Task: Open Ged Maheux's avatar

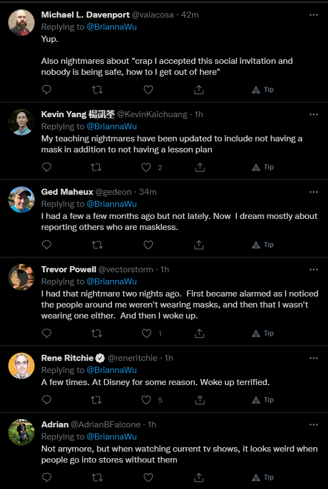Action: coord(21,200)
